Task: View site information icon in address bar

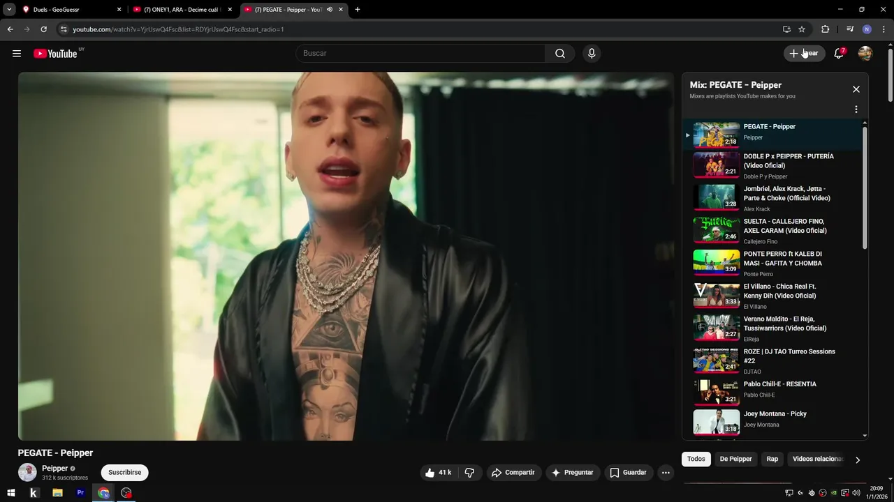Action: coord(64,29)
